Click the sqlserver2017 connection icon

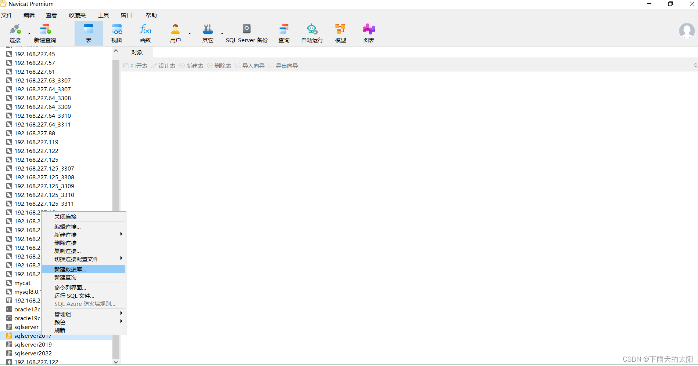pos(9,336)
